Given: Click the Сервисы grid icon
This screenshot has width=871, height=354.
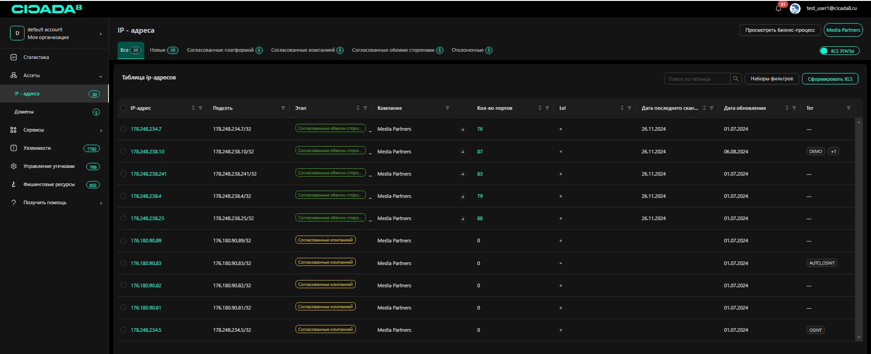Looking at the screenshot, I should coord(14,130).
